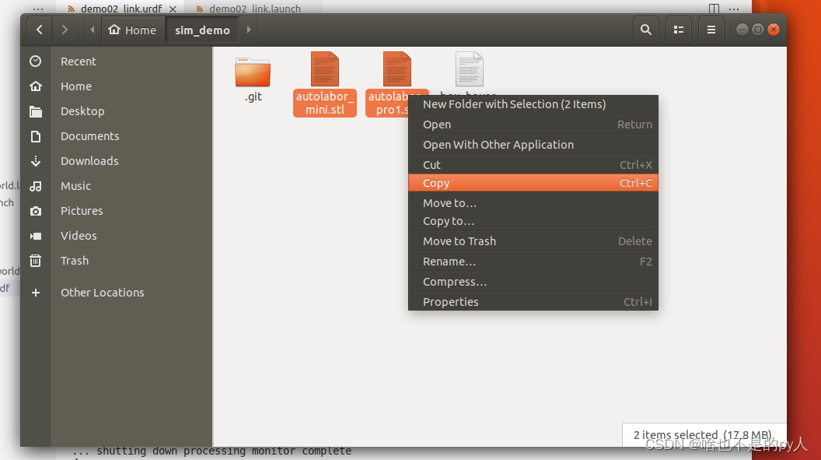
Task: Choose Copy in the context menu
Action: [x=533, y=183]
